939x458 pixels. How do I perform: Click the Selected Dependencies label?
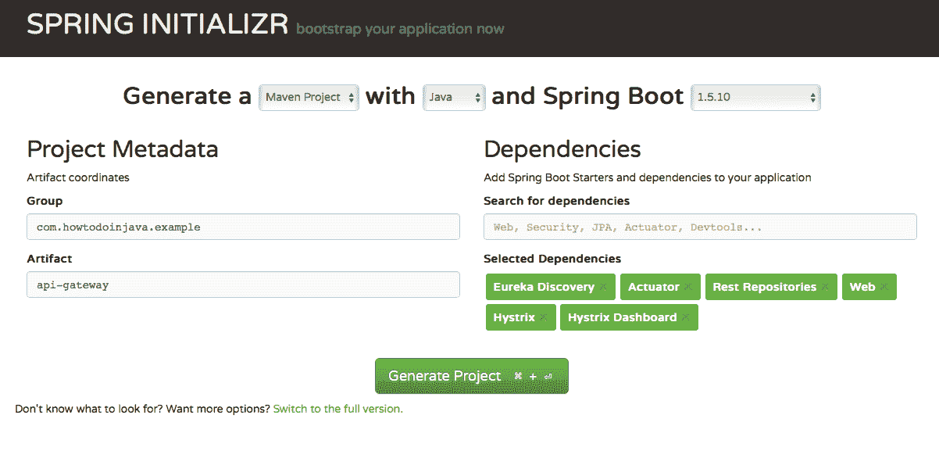point(552,259)
